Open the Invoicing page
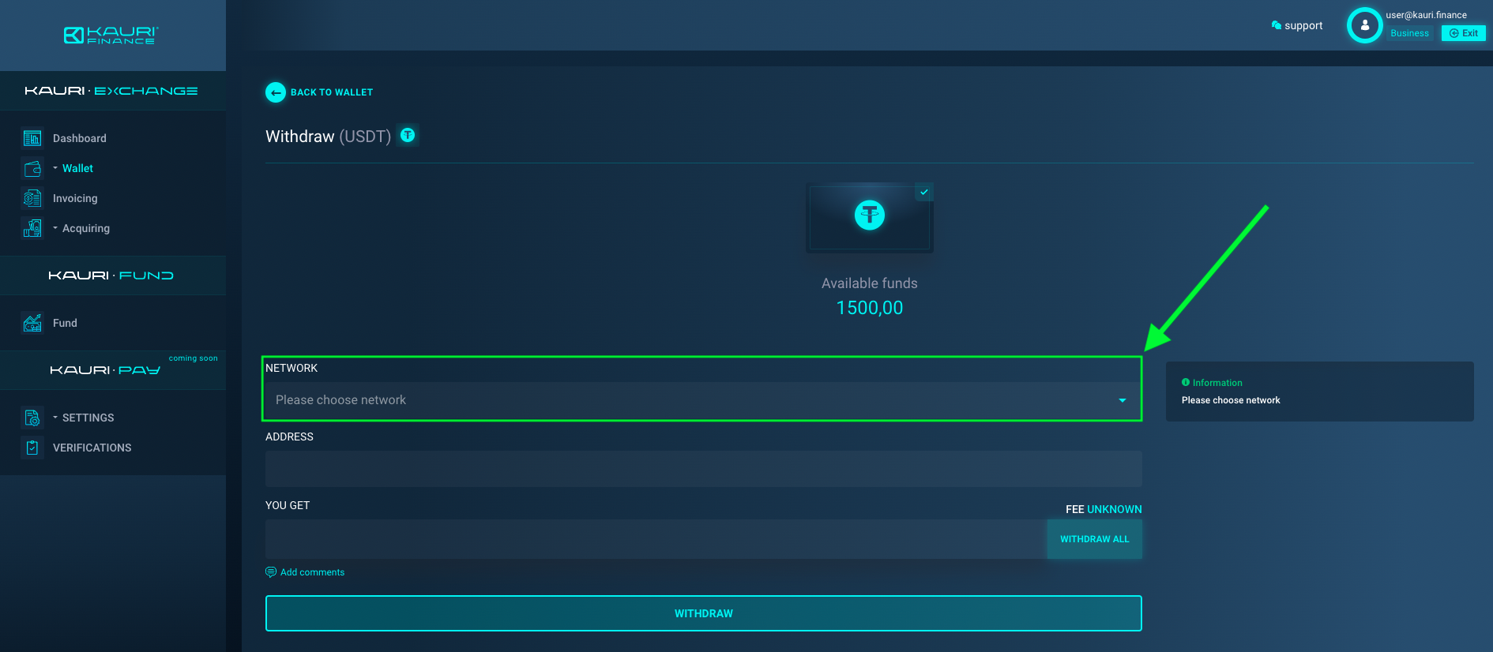This screenshot has height=652, width=1493. (x=75, y=198)
